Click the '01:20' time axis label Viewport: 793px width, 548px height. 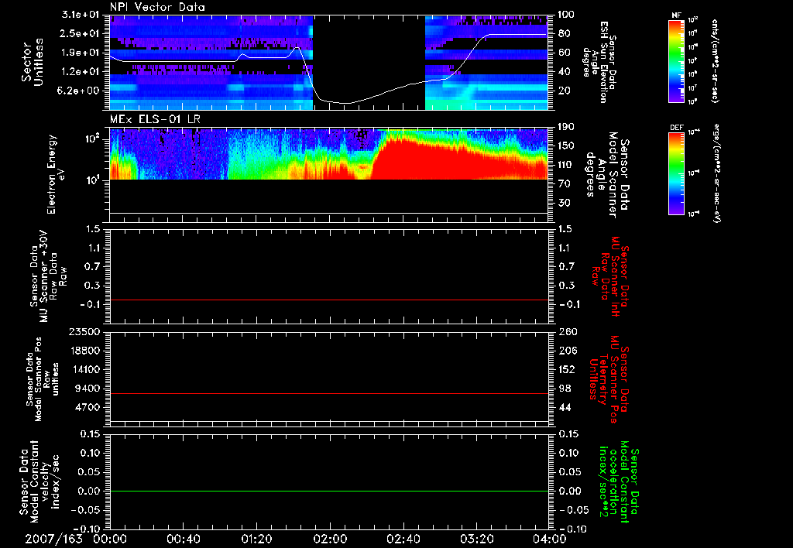tap(256, 539)
